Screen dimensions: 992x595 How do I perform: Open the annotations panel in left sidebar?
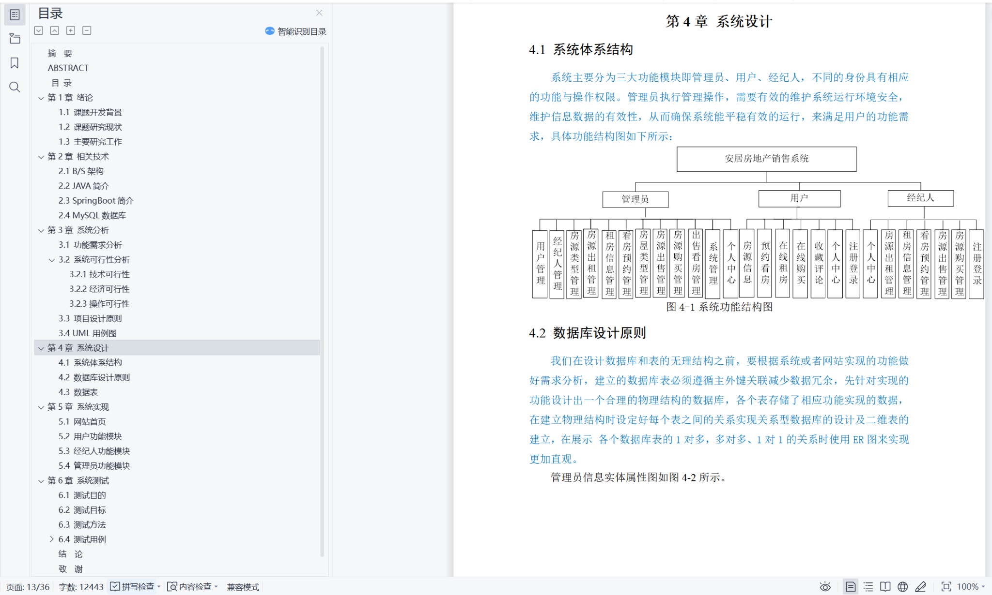click(x=15, y=39)
